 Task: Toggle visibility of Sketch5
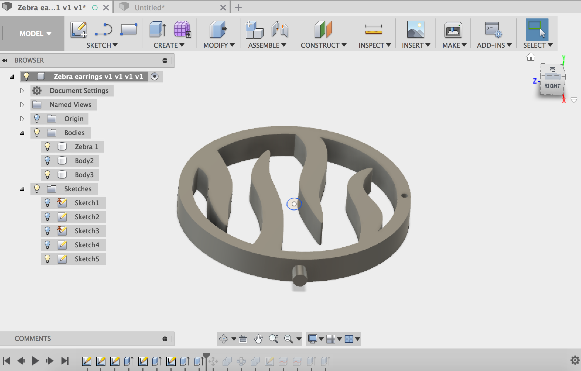tap(47, 259)
